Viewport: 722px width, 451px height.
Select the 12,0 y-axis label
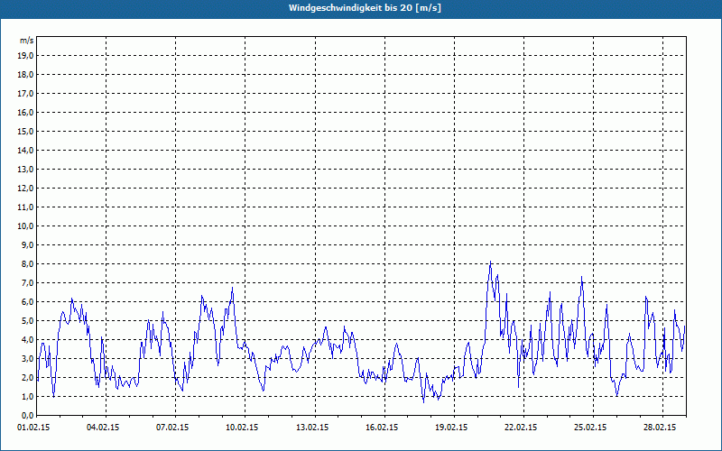point(26,189)
